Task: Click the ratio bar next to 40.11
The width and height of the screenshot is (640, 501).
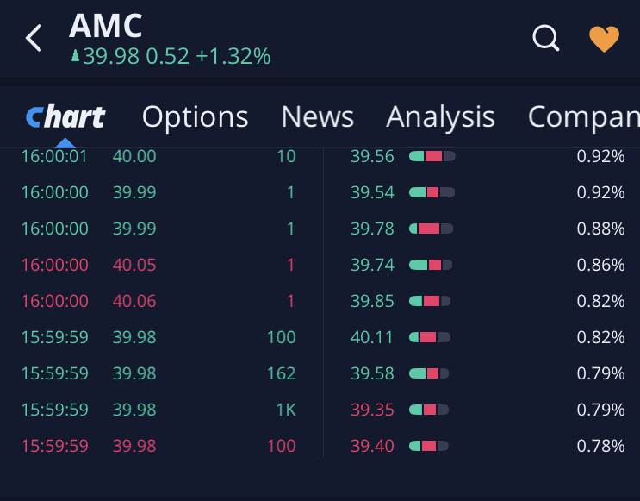Action: click(430, 337)
